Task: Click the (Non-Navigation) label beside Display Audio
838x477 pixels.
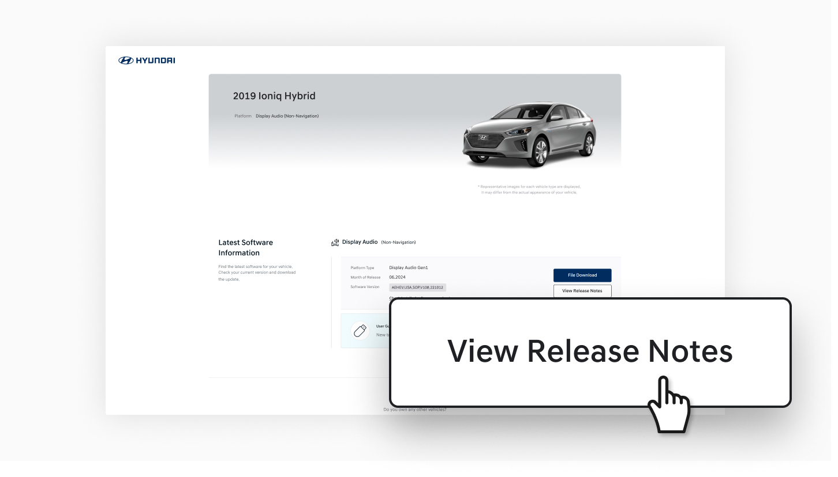Action: (x=398, y=243)
